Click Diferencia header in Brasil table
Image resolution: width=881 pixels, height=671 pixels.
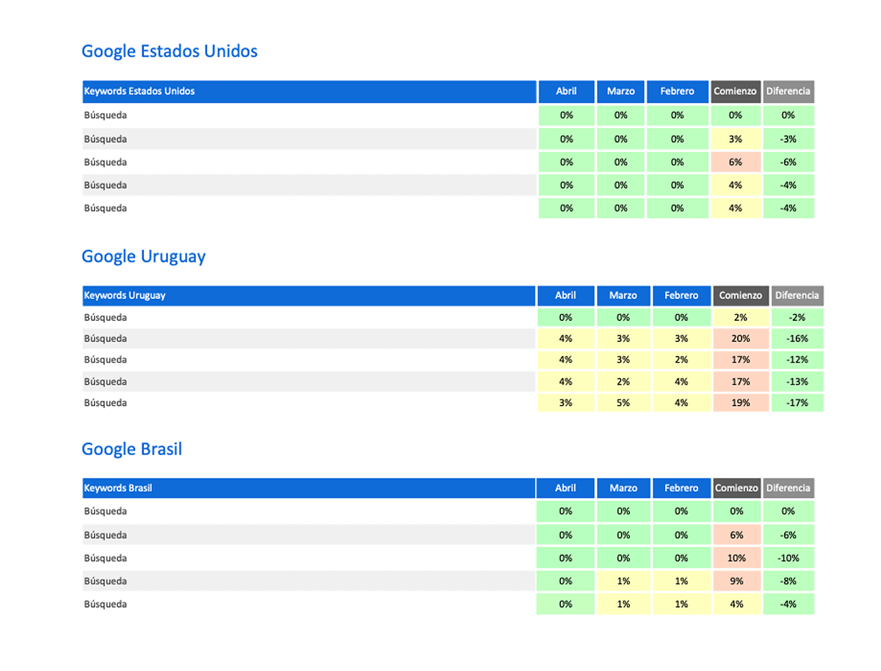[x=788, y=488]
